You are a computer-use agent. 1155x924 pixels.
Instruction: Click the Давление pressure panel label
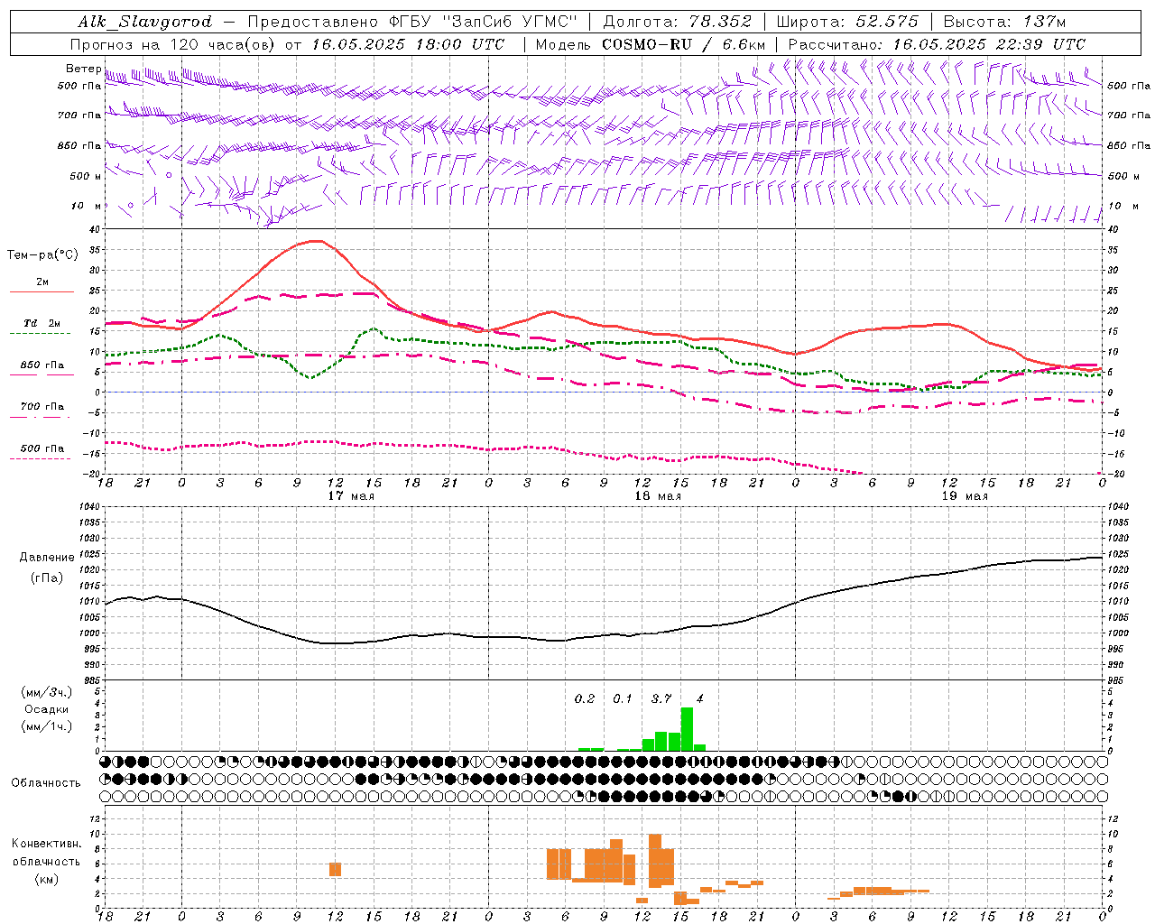(x=46, y=558)
